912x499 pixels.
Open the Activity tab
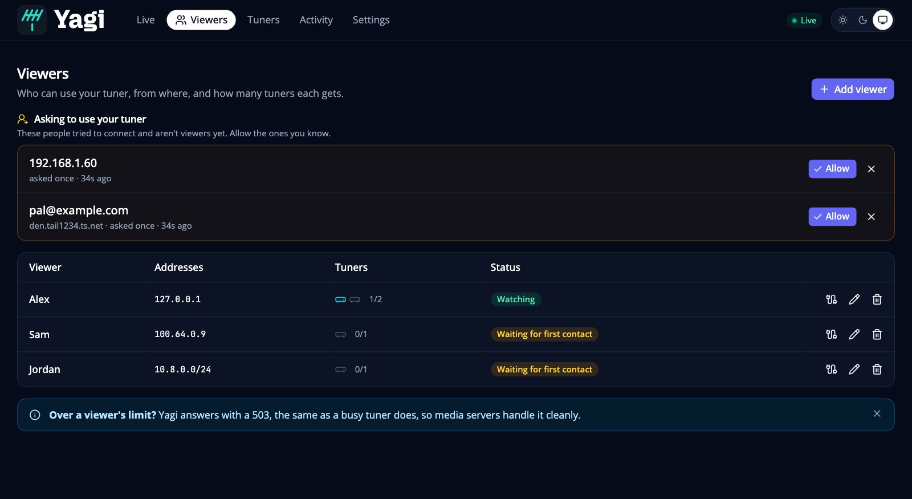pyautogui.click(x=316, y=20)
